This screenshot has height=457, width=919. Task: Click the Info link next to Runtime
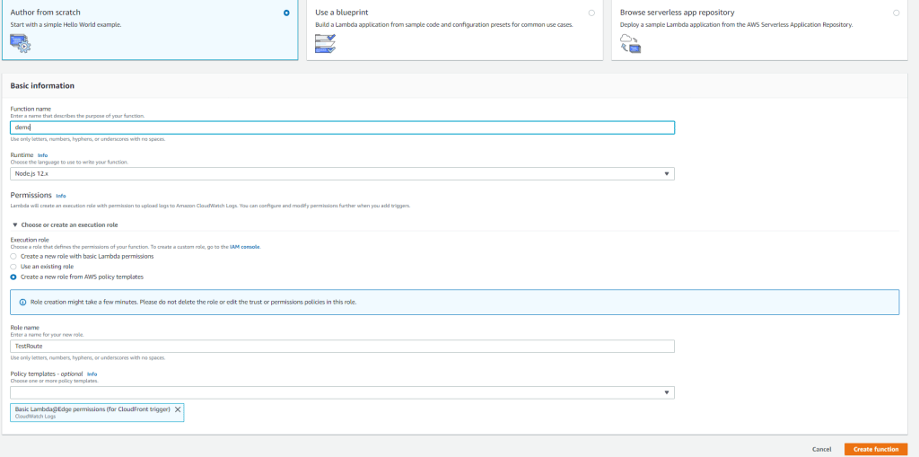42,155
